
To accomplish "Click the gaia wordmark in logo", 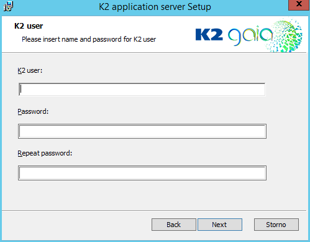I will point(250,35).
